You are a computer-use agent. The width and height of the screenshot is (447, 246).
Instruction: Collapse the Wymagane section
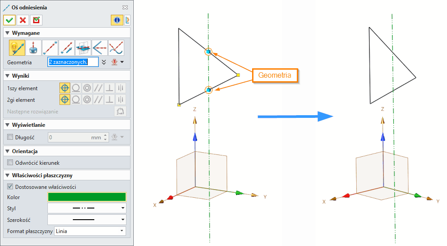coord(8,33)
